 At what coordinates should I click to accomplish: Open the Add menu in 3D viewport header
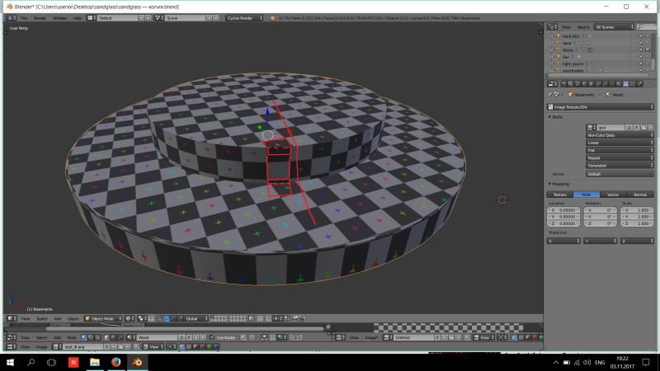point(58,319)
